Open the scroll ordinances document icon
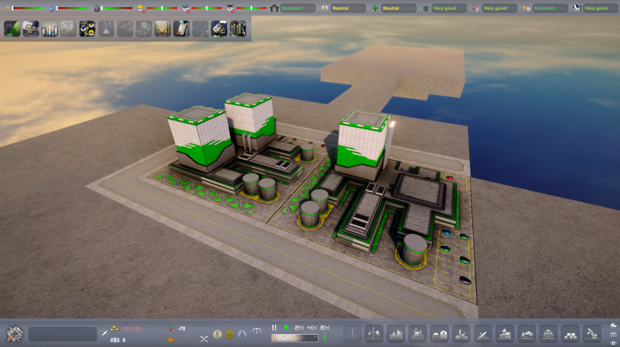 [181, 29]
